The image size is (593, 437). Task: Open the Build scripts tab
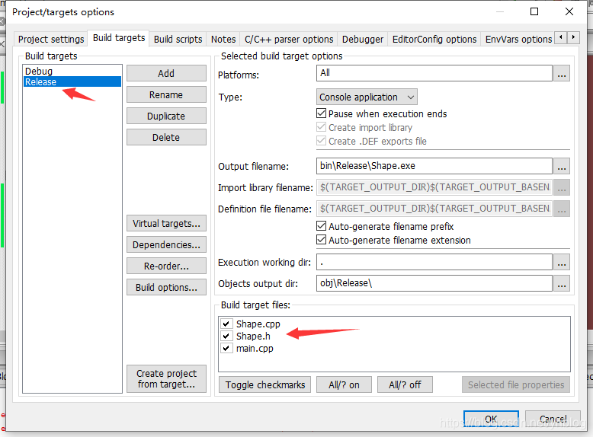pos(178,40)
